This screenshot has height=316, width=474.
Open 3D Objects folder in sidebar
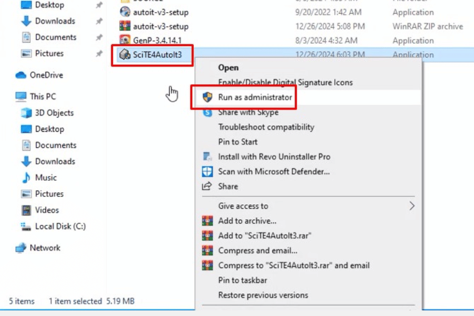(x=54, y=113)
